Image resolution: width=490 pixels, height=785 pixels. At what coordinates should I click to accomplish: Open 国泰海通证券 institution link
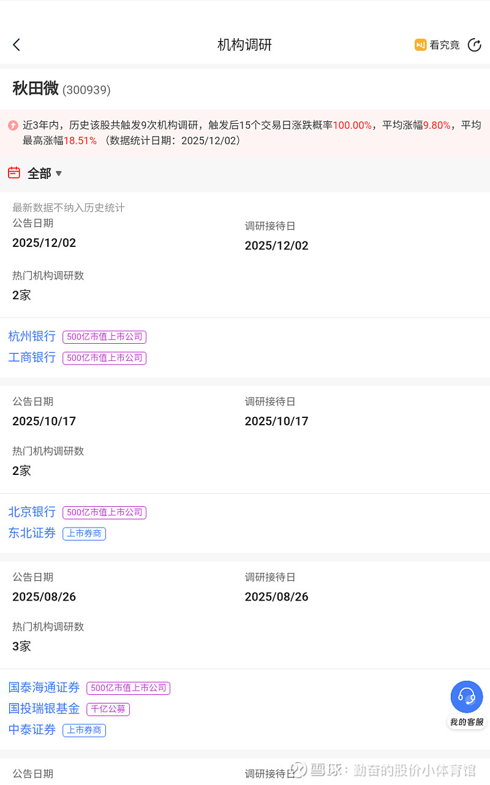click(44, 688)
